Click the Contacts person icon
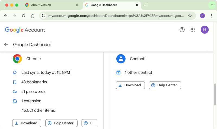Screen dimensions: 217x129 (x=121, y=59)
